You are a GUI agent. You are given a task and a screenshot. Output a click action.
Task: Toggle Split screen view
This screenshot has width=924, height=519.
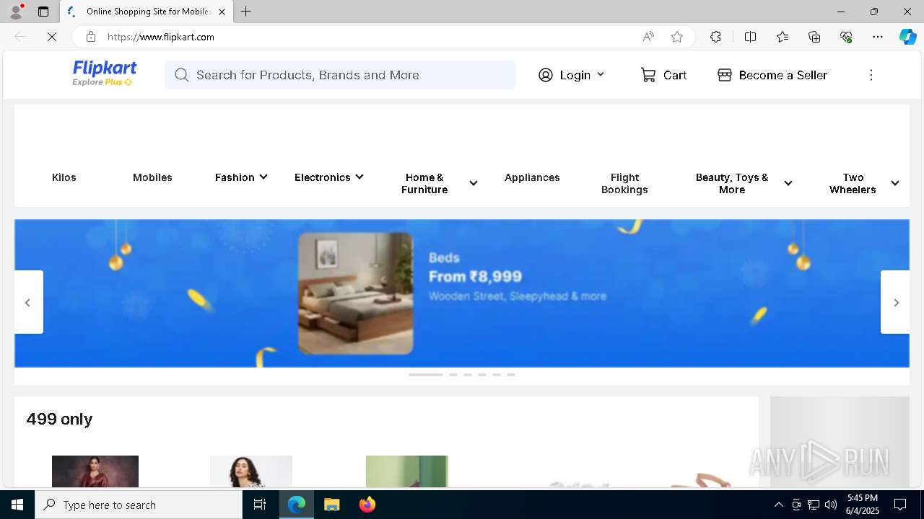click(750, 37)
